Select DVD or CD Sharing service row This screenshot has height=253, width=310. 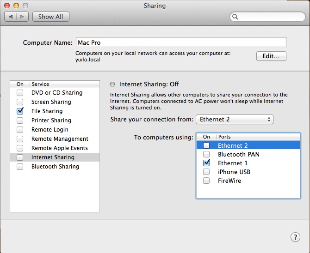click(55, 93)
